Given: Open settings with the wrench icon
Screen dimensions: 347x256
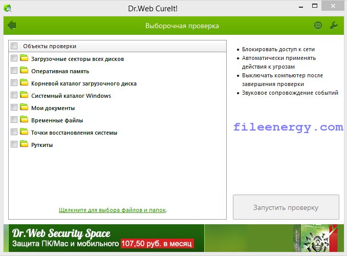Looking at the screenshot, I should pyautogui.click(x=334, y=26).
